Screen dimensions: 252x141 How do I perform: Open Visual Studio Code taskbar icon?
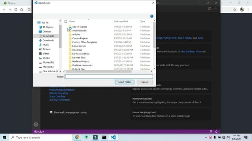click(113, 137)
